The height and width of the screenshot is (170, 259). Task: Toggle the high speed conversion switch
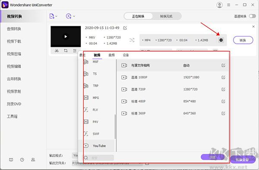(x=253, y=16)
